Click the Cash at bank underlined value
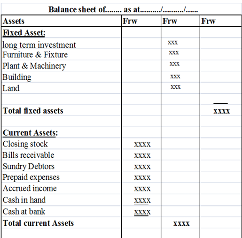The width and height of the screenshot is (242, 238). (x=142, y=212)
